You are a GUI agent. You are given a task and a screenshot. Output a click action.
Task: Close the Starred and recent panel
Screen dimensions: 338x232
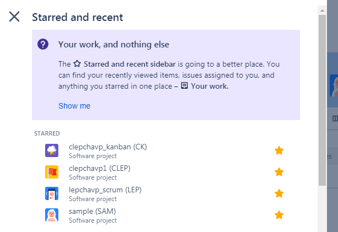pos(14,17)
